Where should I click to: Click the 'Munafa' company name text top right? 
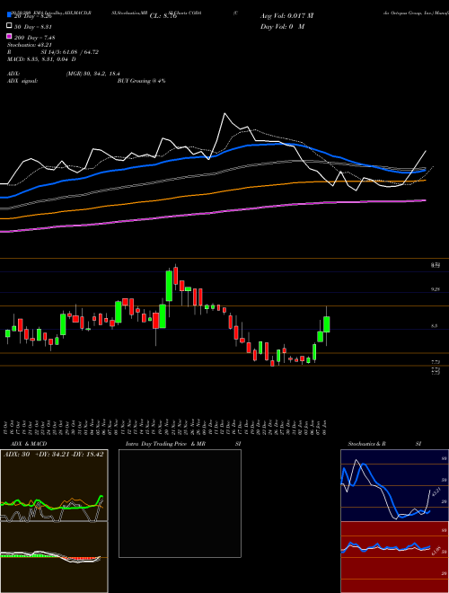pyautogui.click(x=440, y=13)
